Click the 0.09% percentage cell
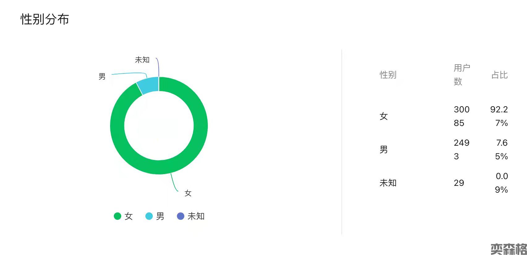Image resolution: width=527 pixels, height=255 pixels. (x=501, y=183)
